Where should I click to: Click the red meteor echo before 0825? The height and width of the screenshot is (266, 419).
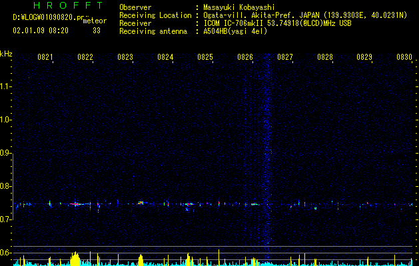pos(188,204)
